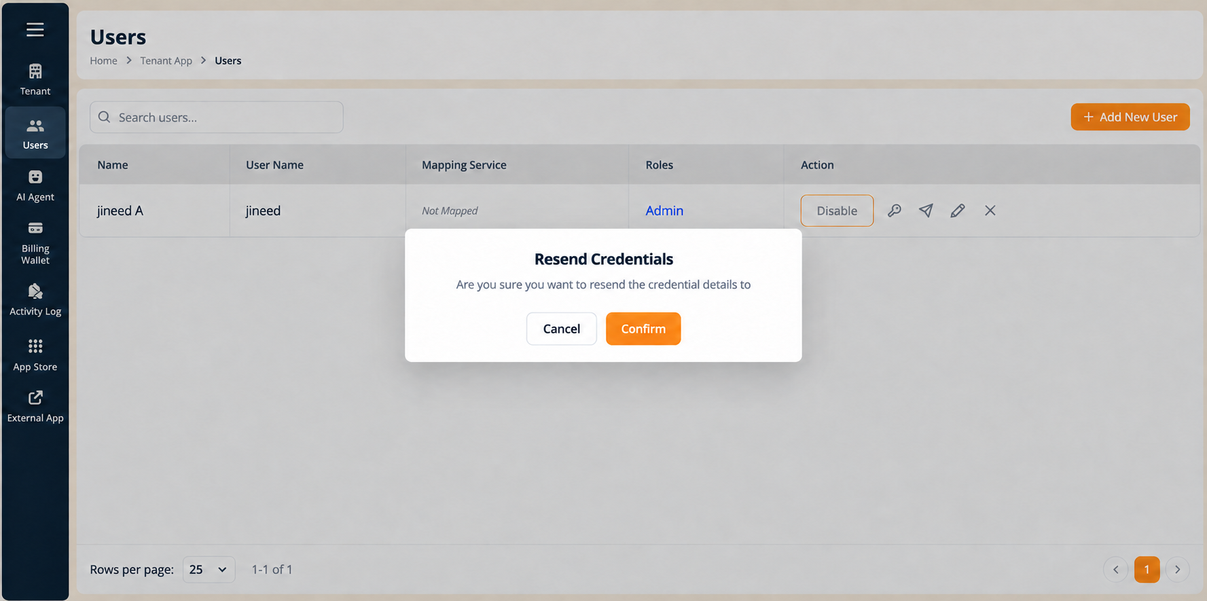Open the hamburger menu in the sidebar
The height and width of the screenshot is (601, 1207).
[x=35, y=29]
